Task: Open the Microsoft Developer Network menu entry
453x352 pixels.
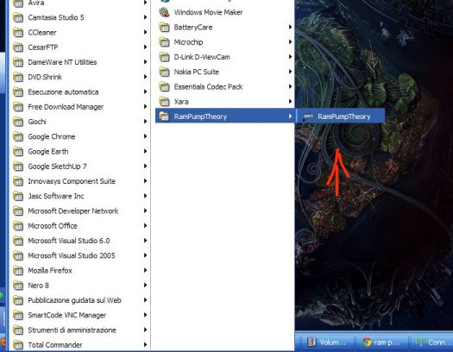Action: point(80,211)
